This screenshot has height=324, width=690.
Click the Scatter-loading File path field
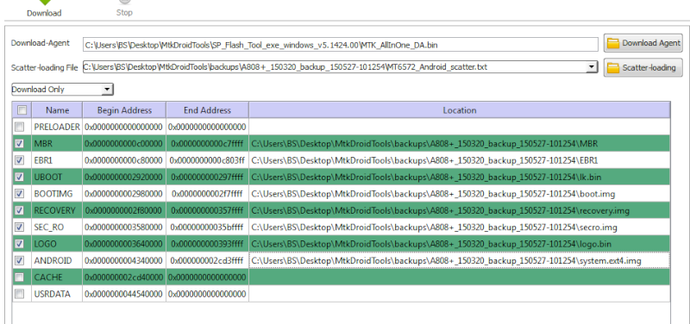pos(335,67)
